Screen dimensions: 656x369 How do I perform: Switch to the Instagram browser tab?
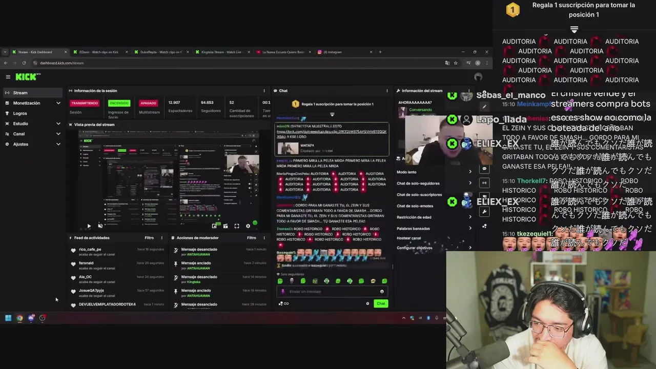[x=344, y=52]
